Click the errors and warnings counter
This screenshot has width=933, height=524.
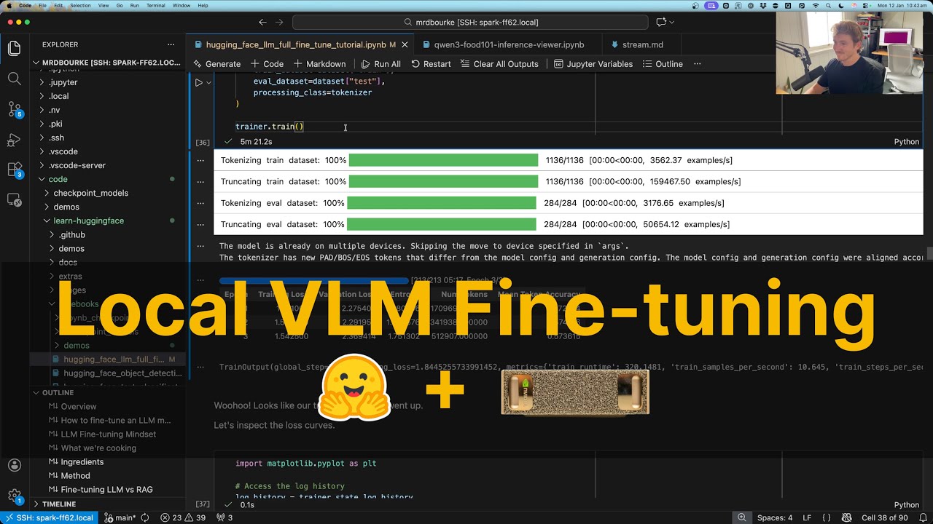(184, 517)
